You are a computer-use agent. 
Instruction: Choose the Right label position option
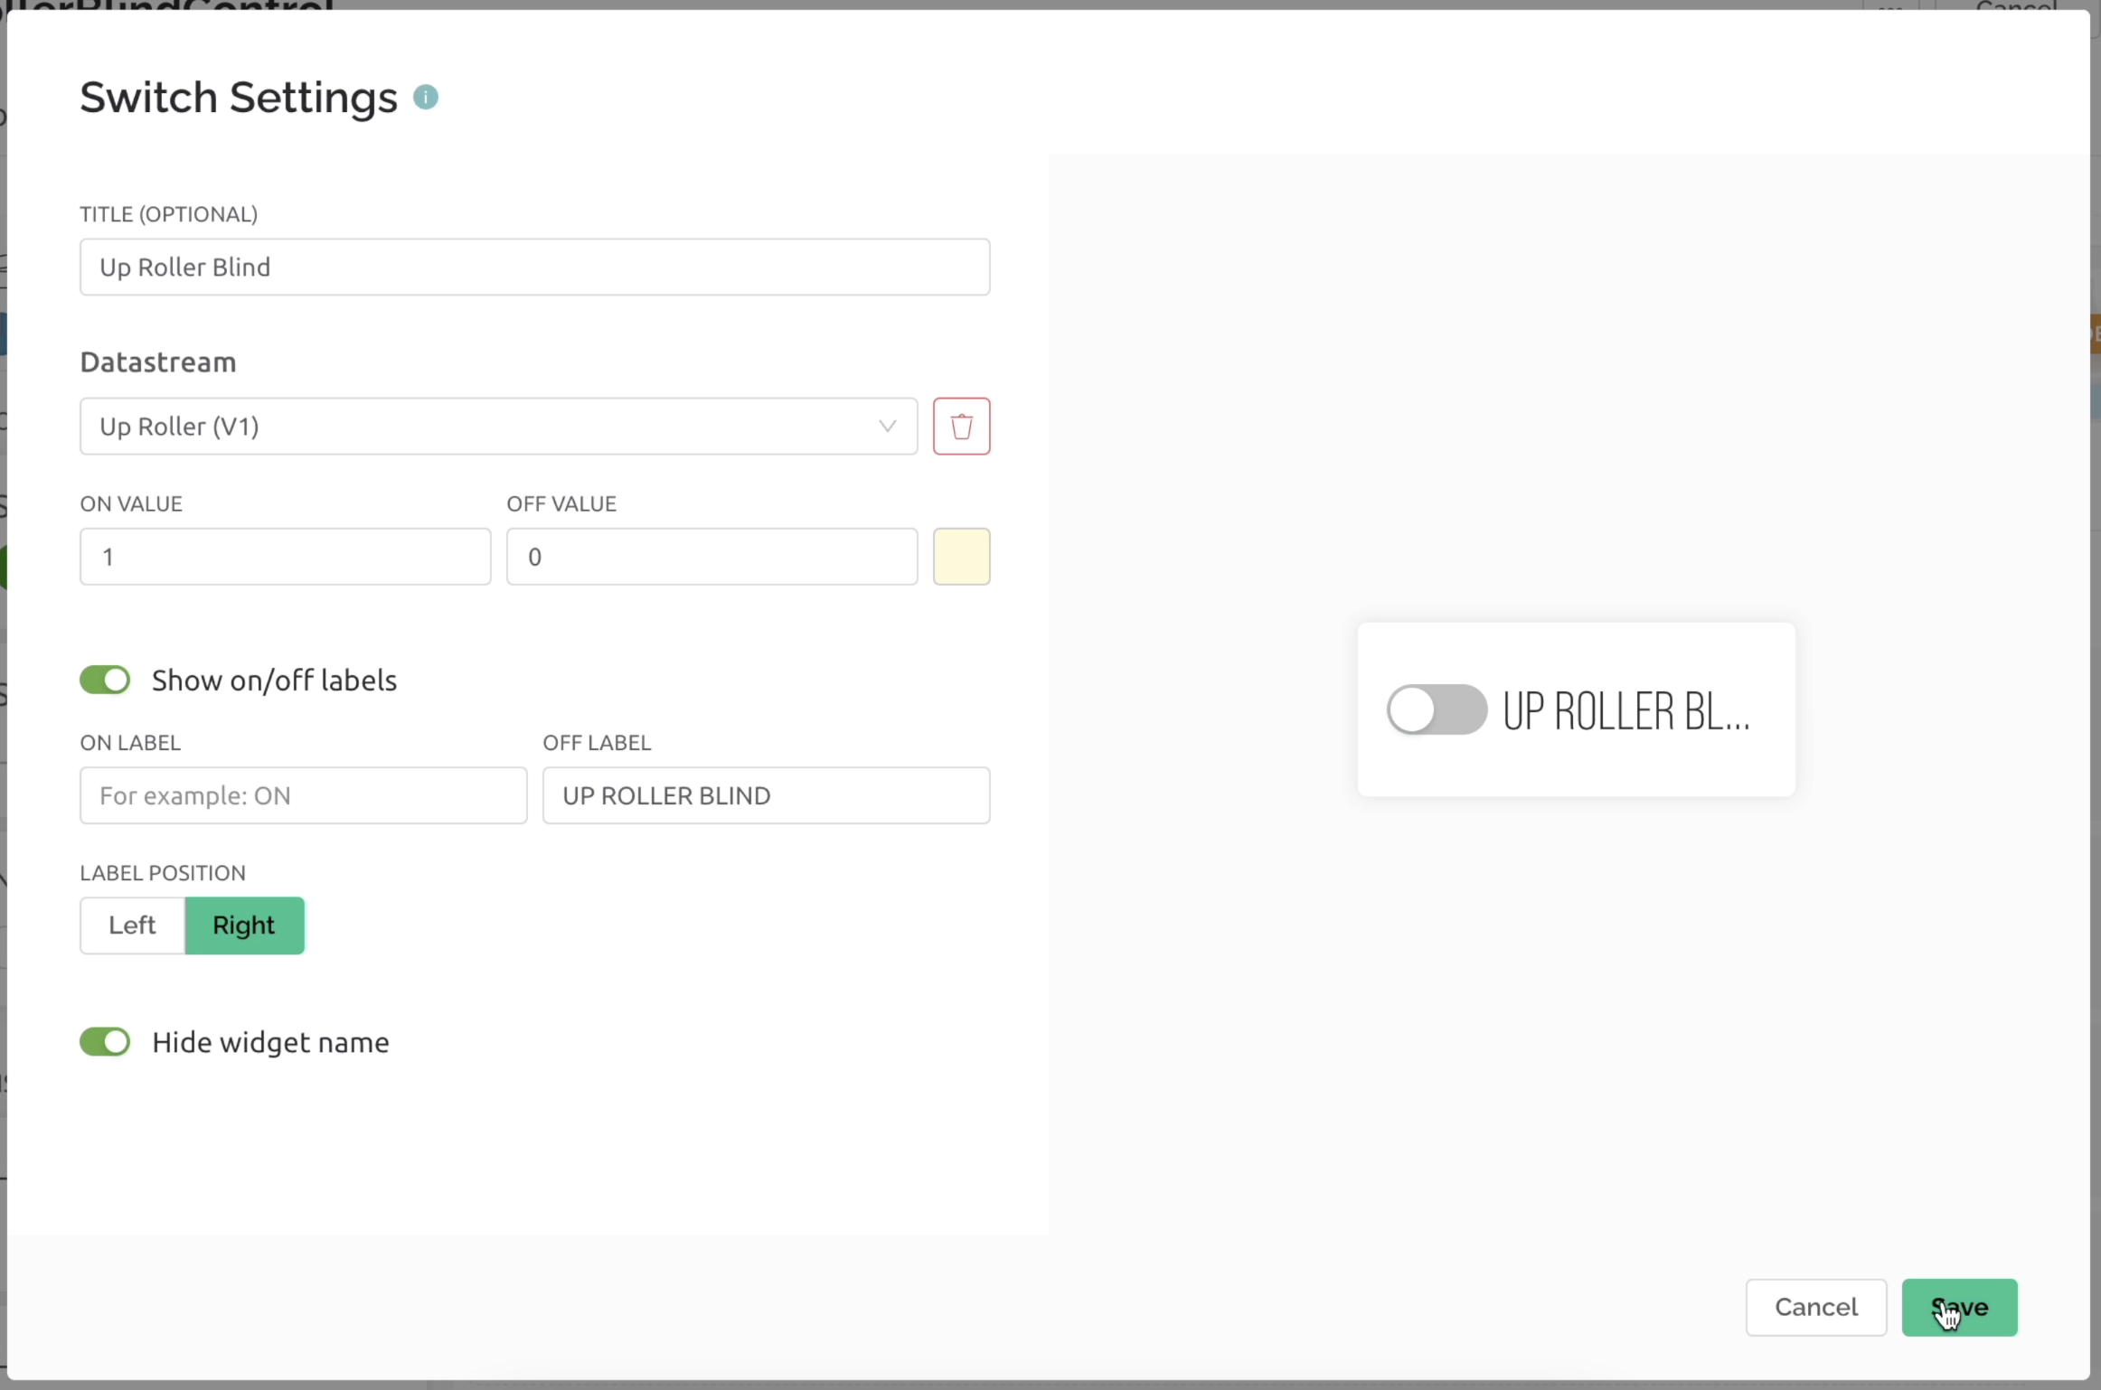coord(244,925)
